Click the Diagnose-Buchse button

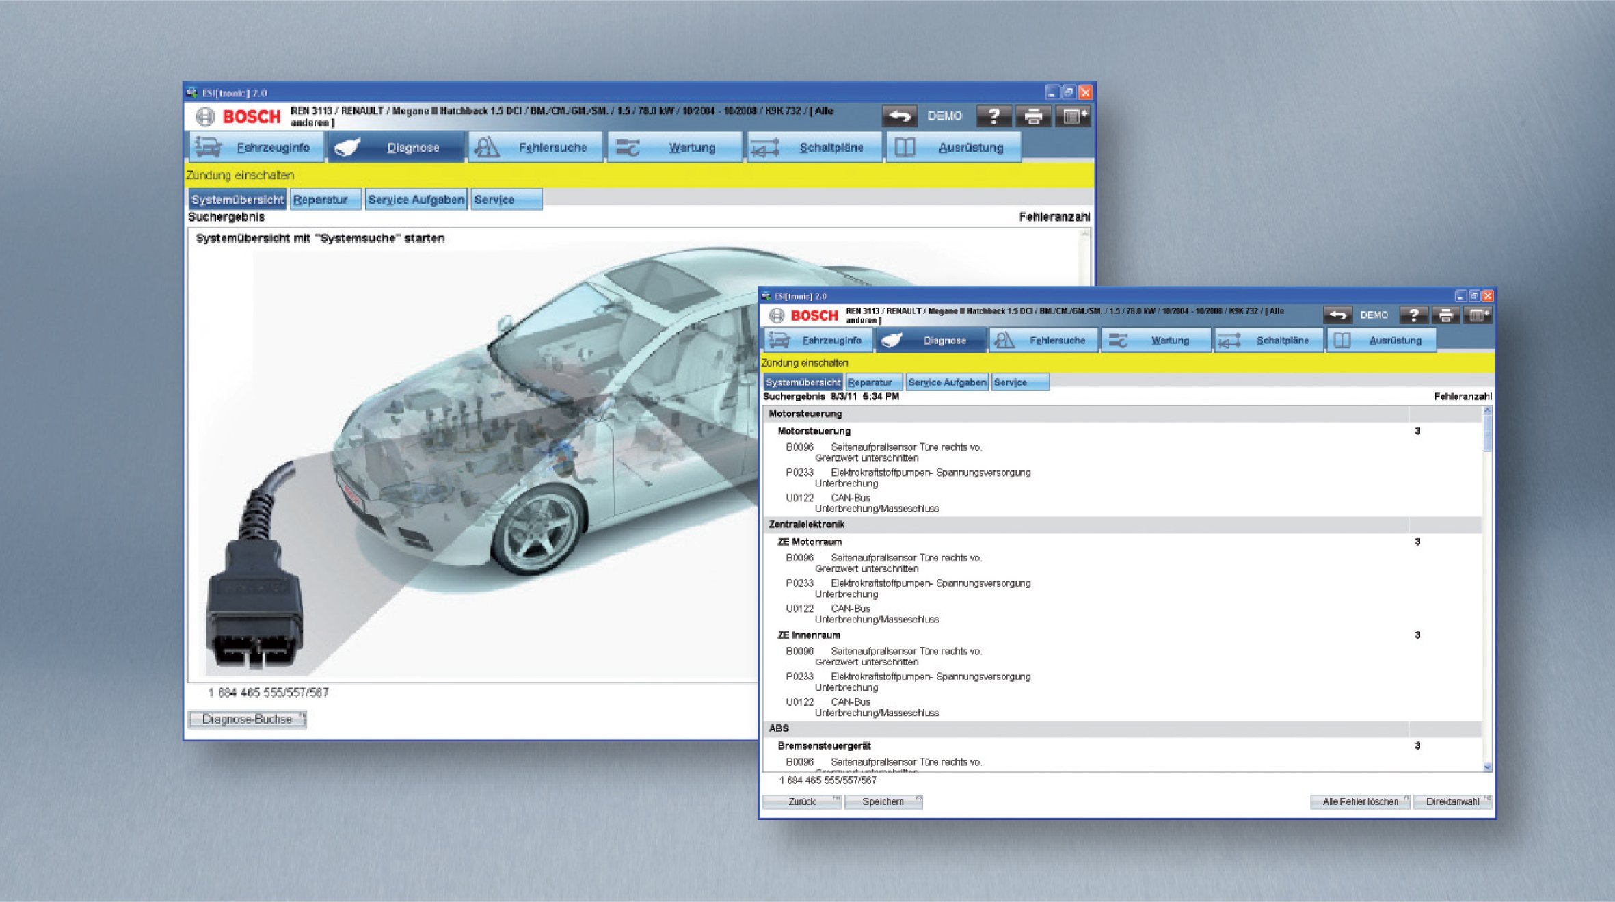click(x=247, y=719)
